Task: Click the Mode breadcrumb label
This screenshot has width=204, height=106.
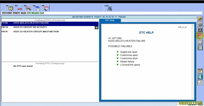Action: 23,13
